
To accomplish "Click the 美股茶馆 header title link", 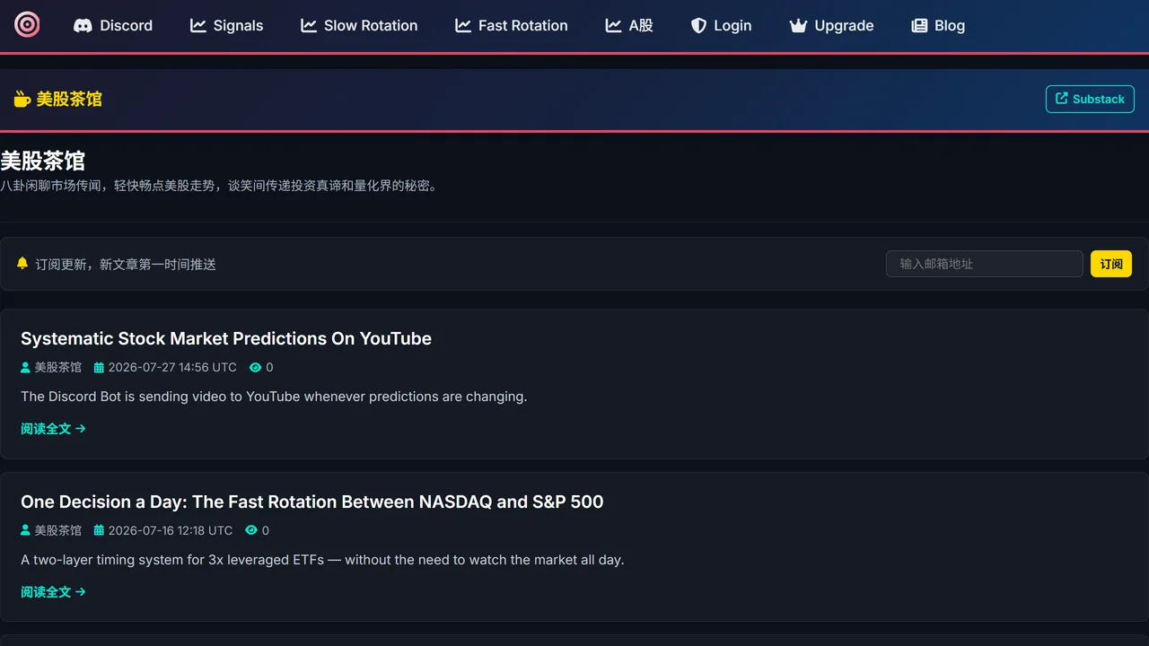I will 58,99.
